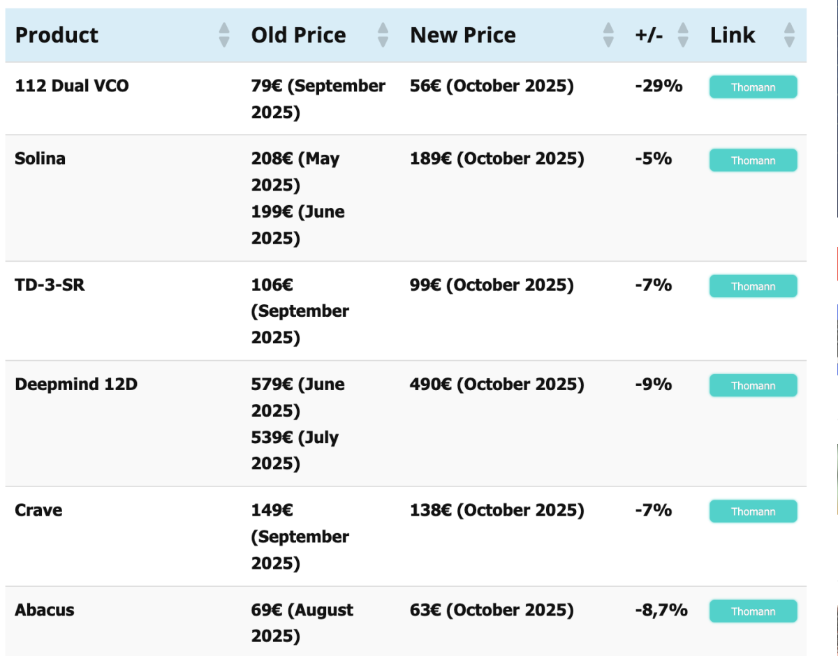This screenshot has height=656, width=838.
Task: Select the TD-3-SR product name
Action: pyautogui.click(x=50, y=285)
